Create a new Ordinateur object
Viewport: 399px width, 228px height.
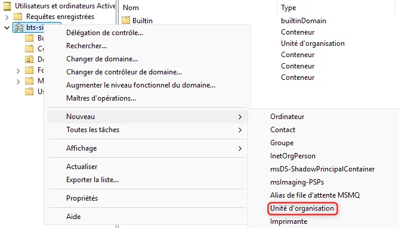287,117
